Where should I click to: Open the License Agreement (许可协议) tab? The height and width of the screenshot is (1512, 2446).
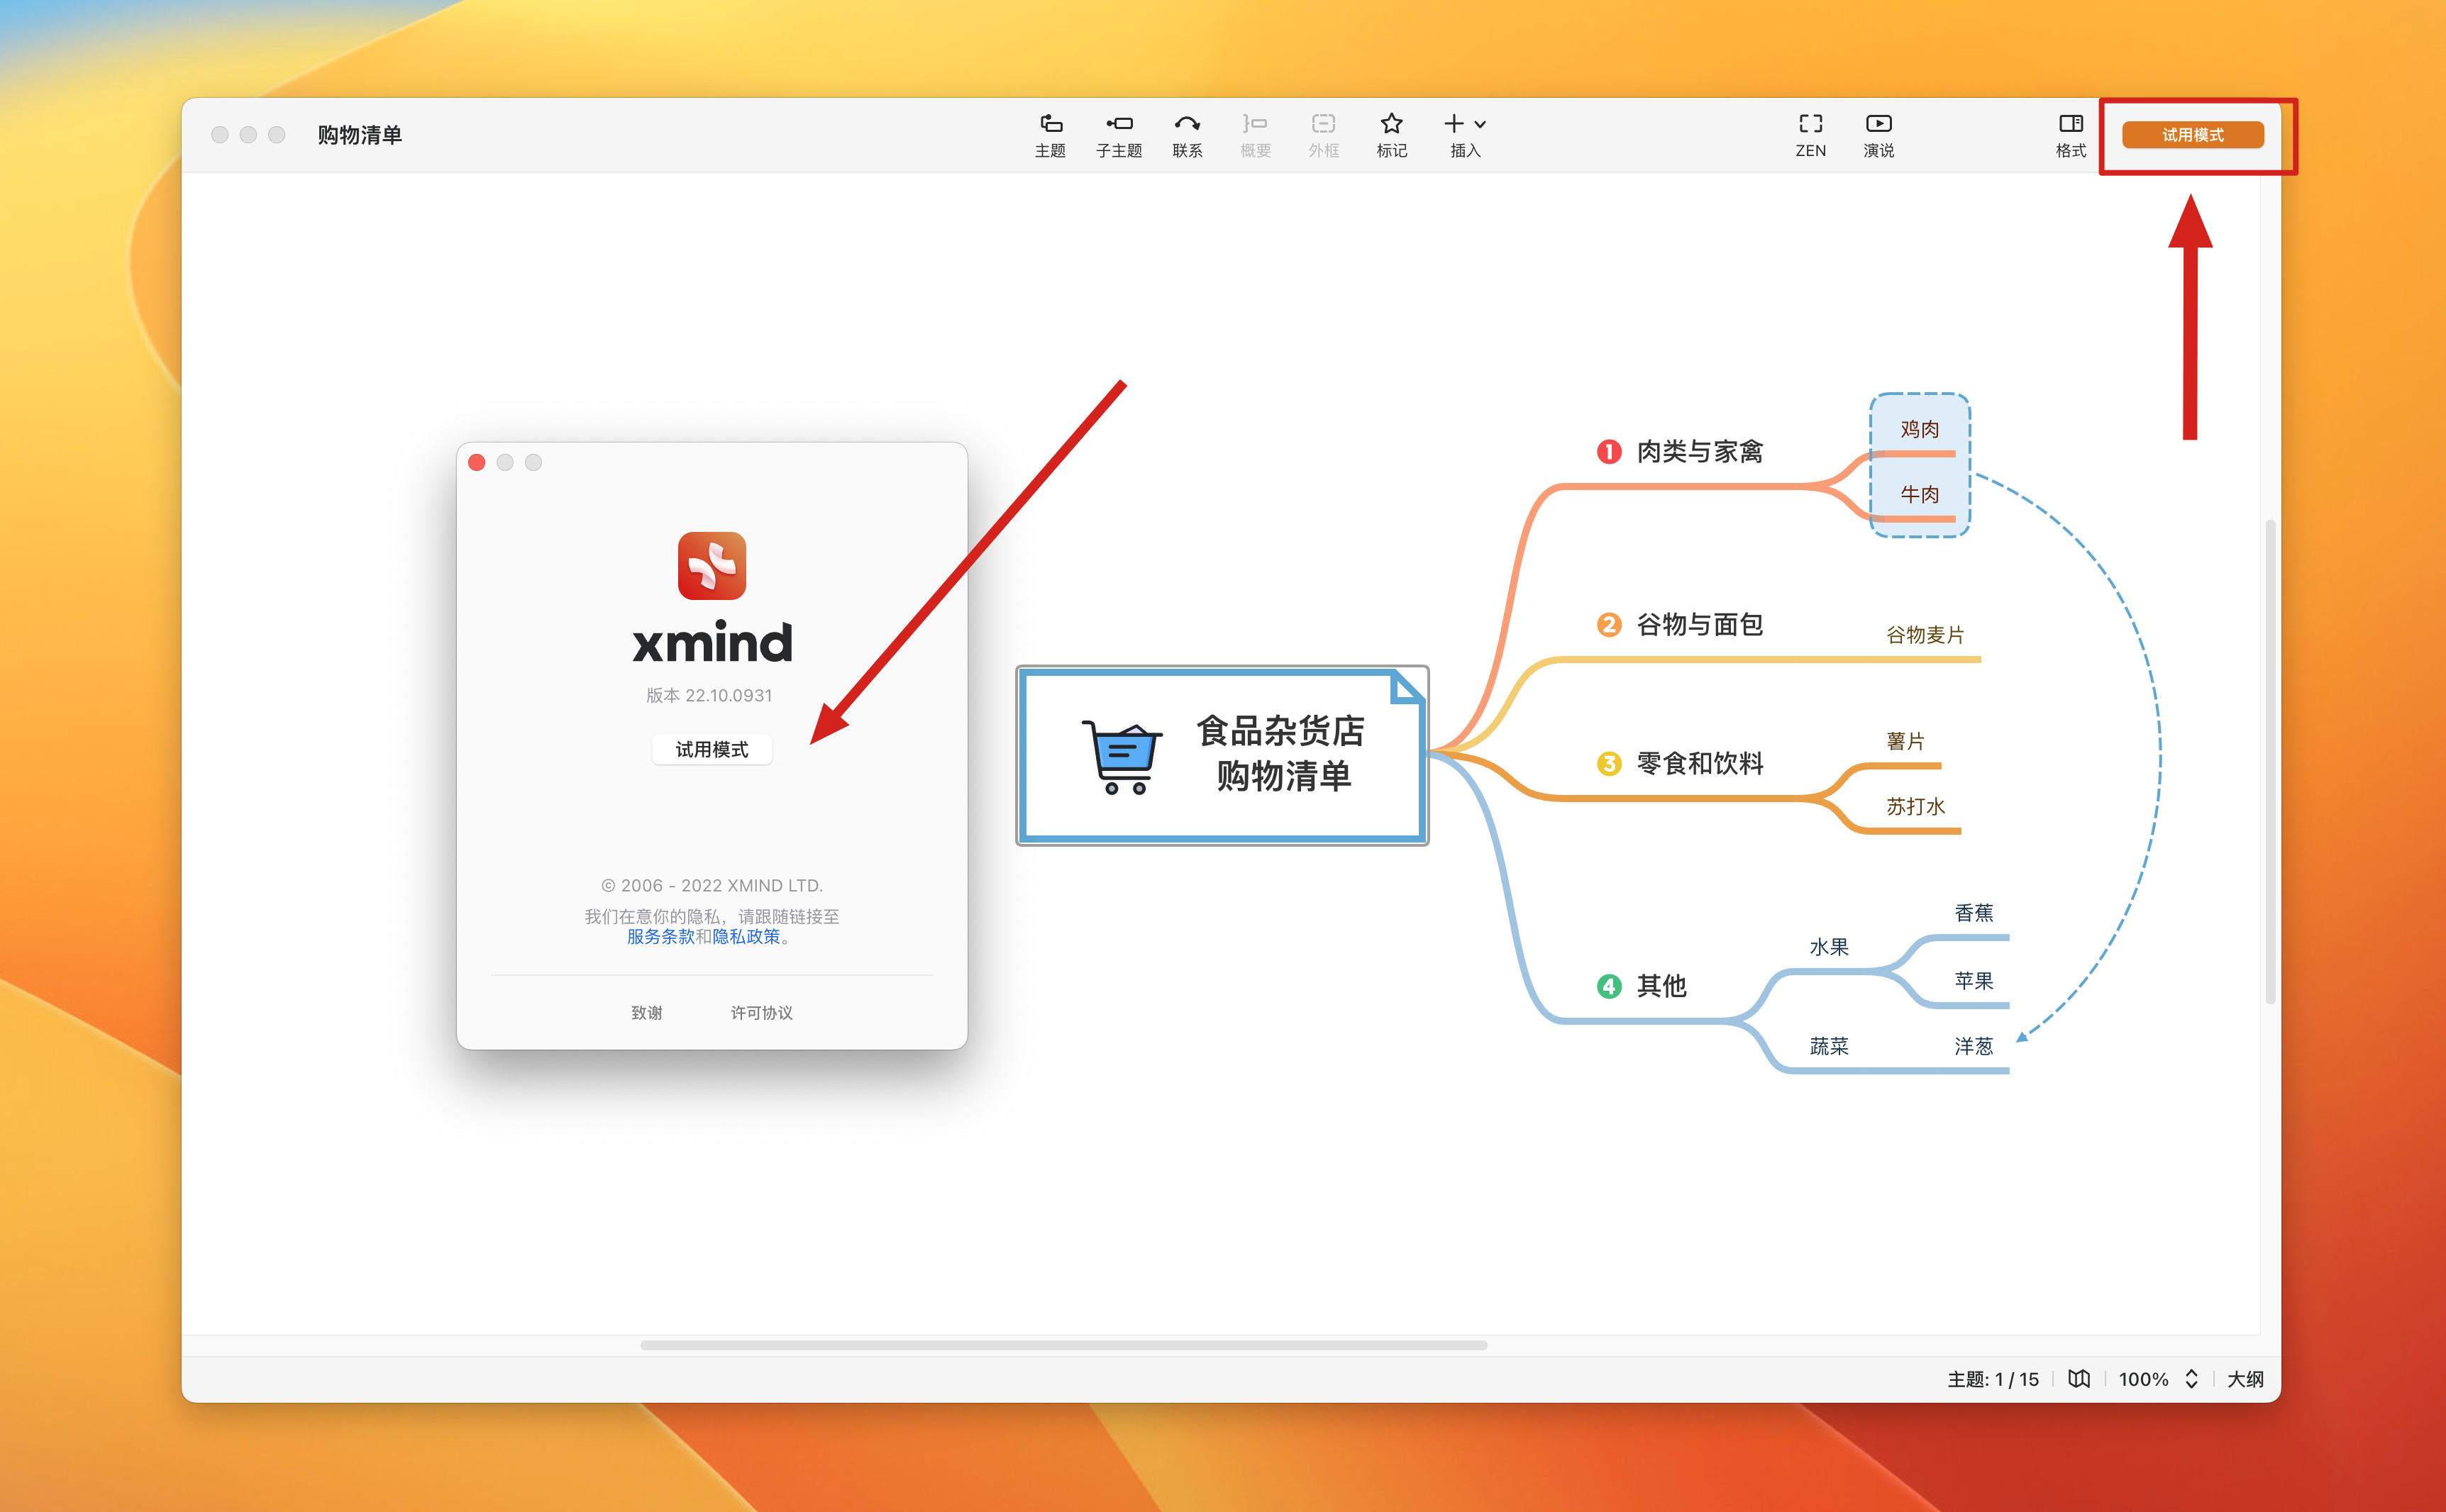761,1013
